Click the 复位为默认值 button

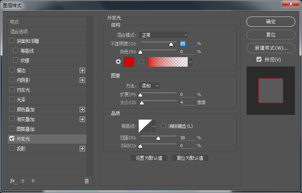point(190,158)
